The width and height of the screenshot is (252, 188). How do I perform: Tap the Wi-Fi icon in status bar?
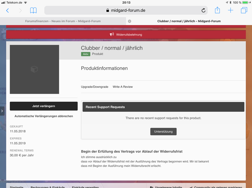[26, 3]
